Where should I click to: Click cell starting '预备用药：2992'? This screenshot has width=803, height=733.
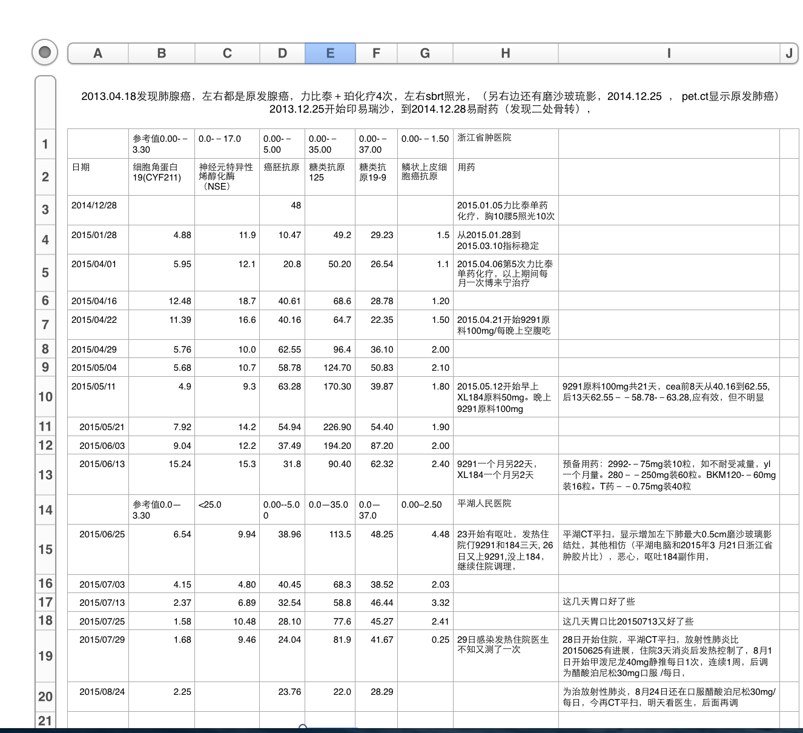[669, 474]
